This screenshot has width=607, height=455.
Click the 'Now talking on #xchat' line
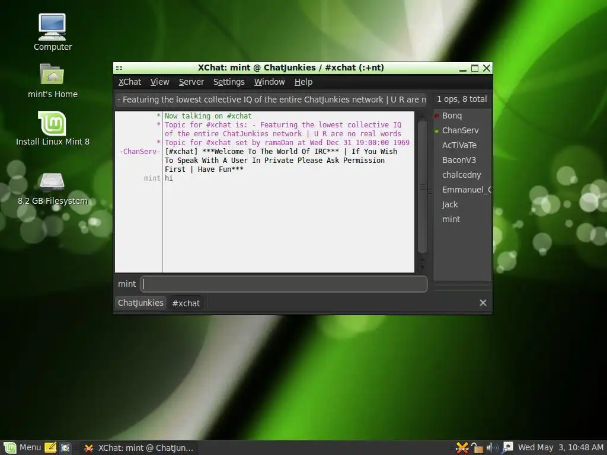(208, 116)
